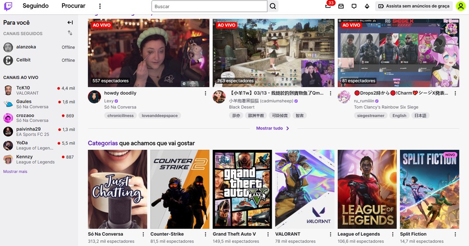Collapse the Para você sidebar
This screenshot has width=469, height=246.
70,22
